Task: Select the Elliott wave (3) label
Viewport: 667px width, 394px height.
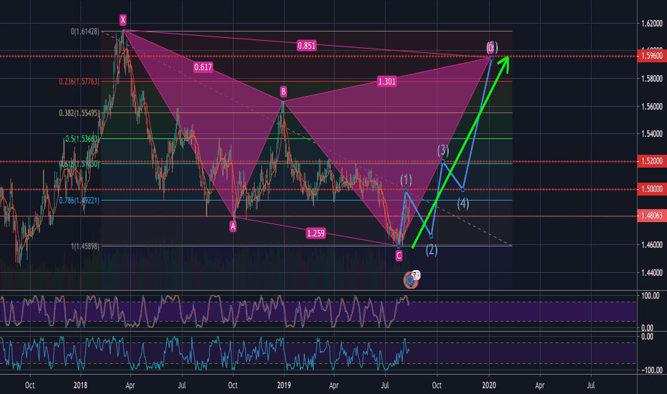Action: pos(443,150)
